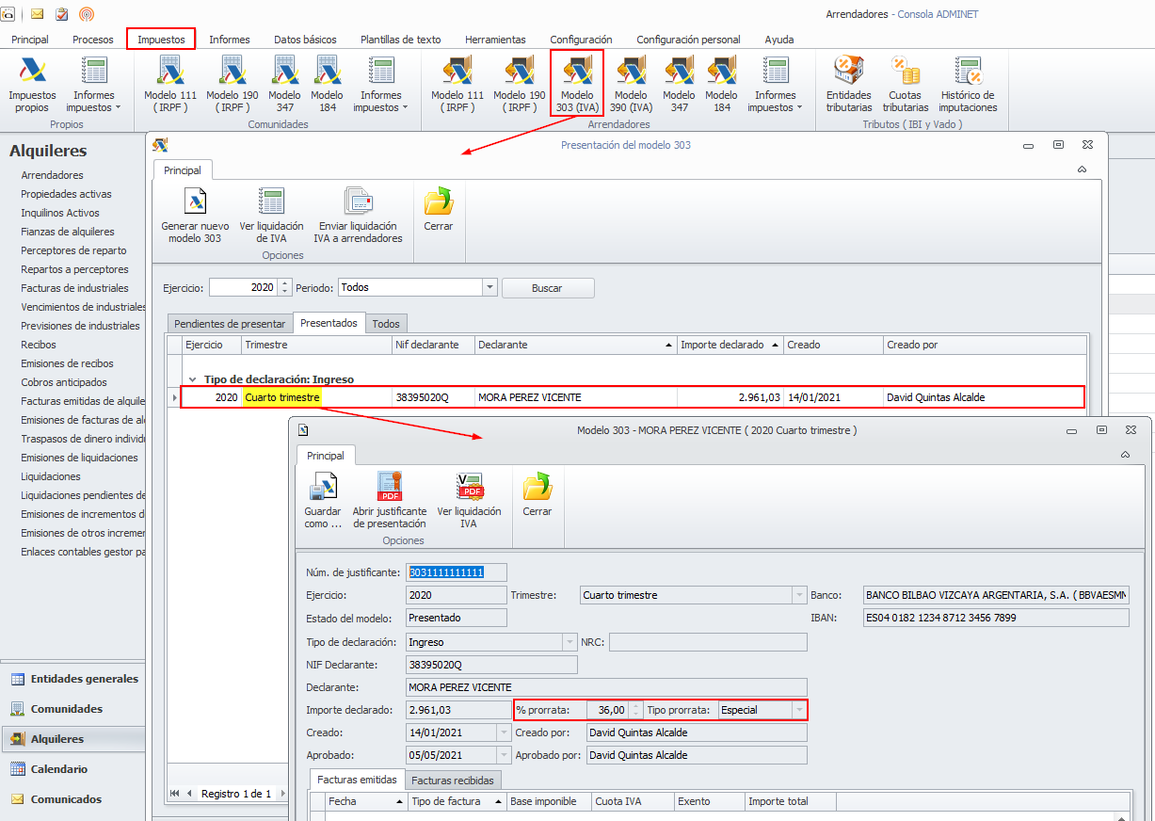
Task: Open the Principal ribbon tab
Action: [x=30, y=40]
